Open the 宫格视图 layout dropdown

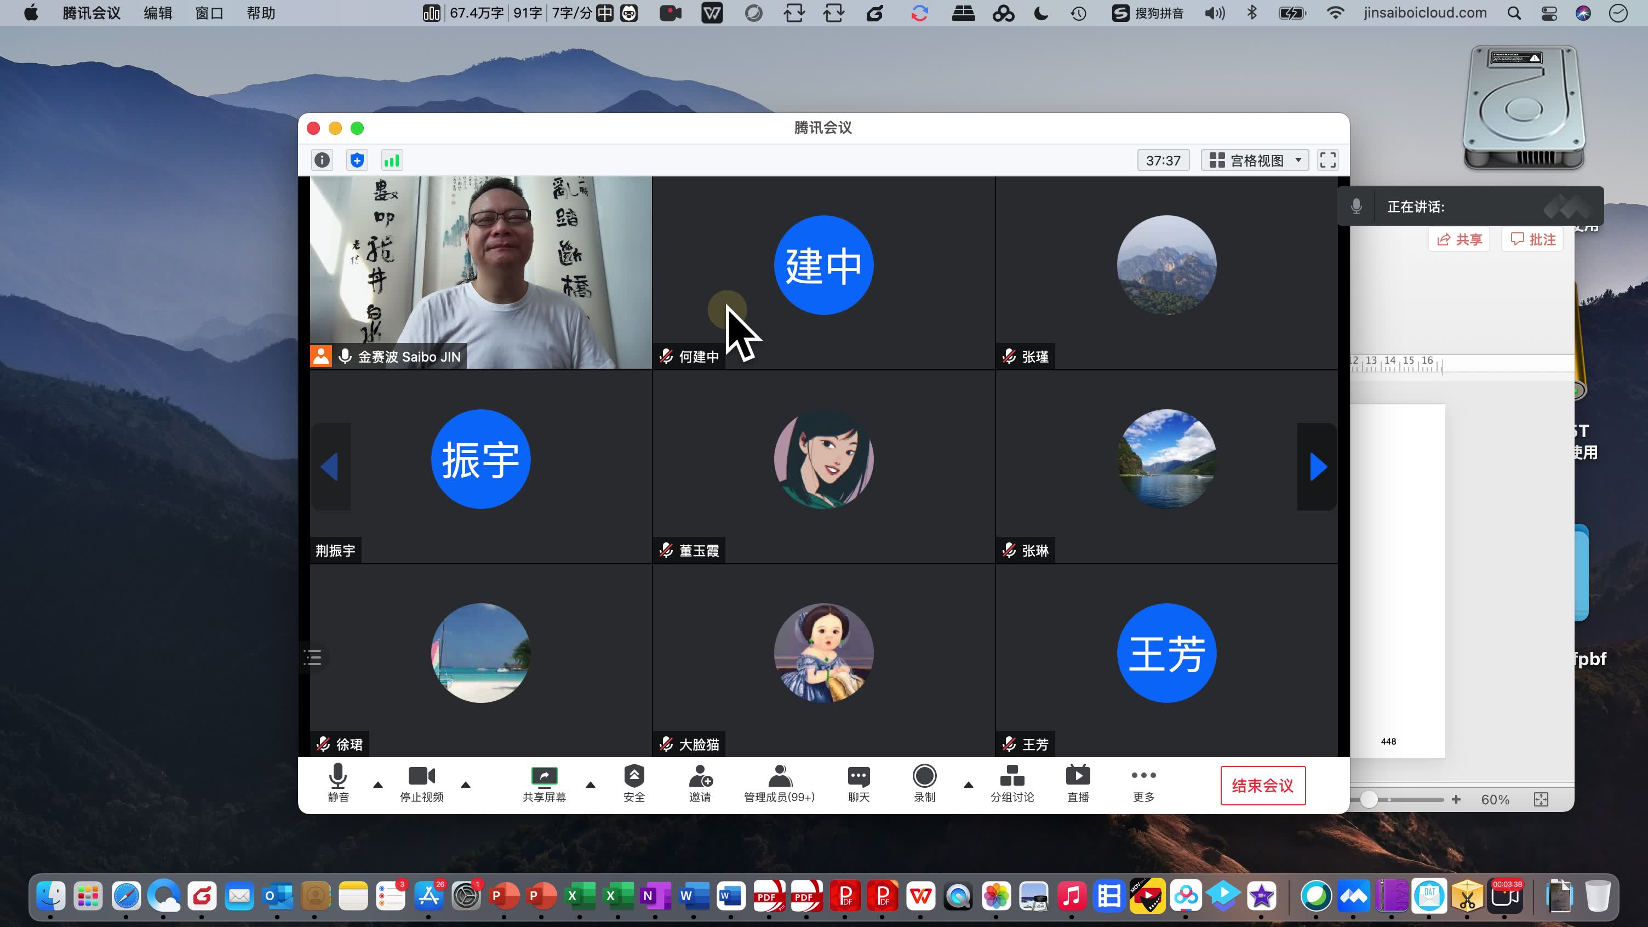[x=1255, y=160]
